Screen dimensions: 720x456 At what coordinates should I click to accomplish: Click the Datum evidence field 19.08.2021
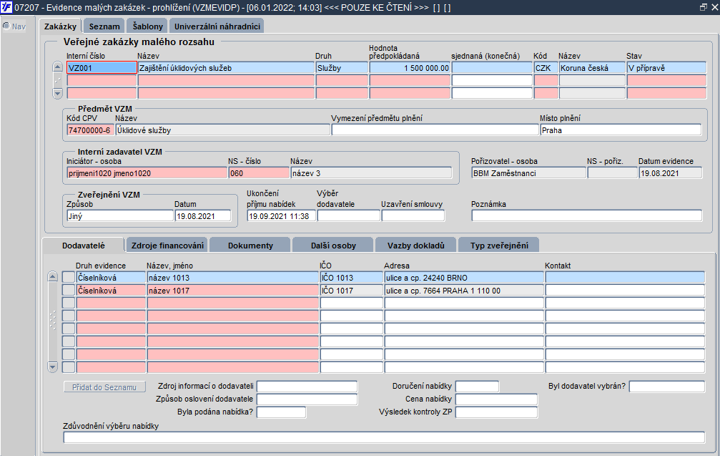click(671, 173)
